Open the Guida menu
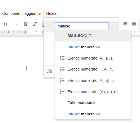Viewport: 140px width, 123px height. (x=51, y=13)
